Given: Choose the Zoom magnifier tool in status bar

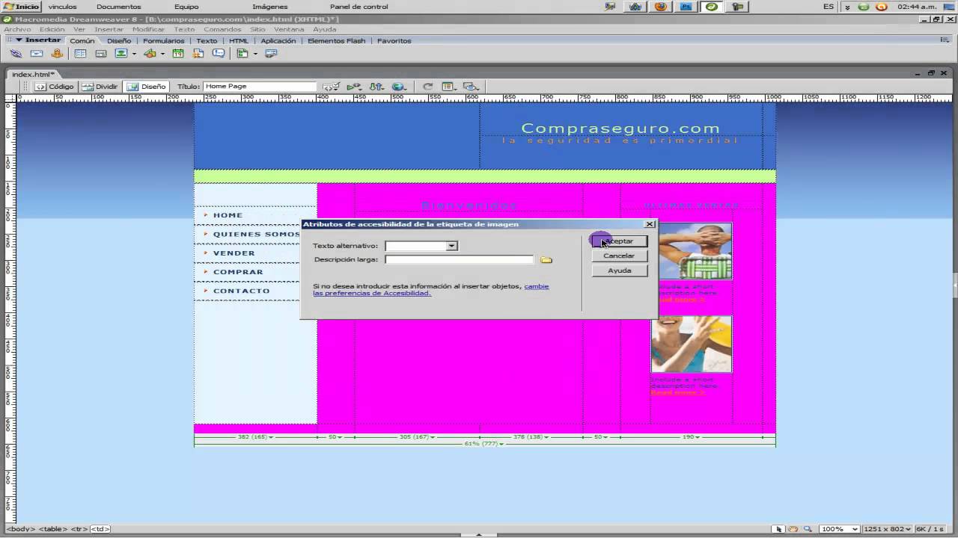Looking at the screenshot, I should (x=806, y=529).
